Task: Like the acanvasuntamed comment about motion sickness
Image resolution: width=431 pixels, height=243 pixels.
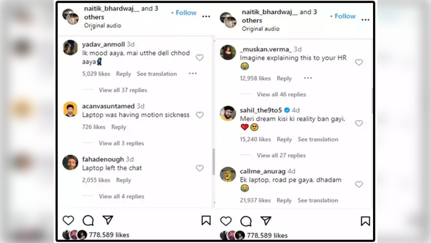Action: pos(200,115)
